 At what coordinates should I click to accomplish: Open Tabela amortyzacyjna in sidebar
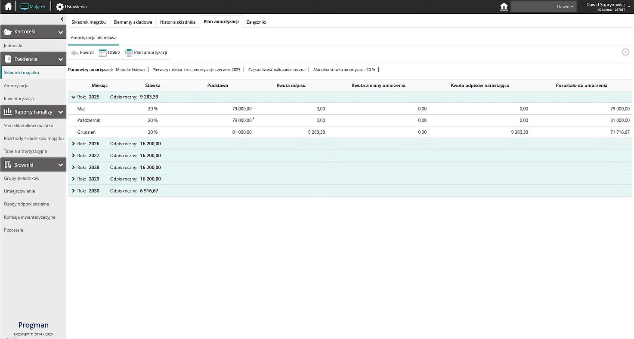tap(25, 151)
